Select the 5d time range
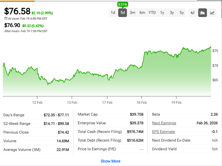The height and width of the screenshot is (166, 222). (123, 13)
